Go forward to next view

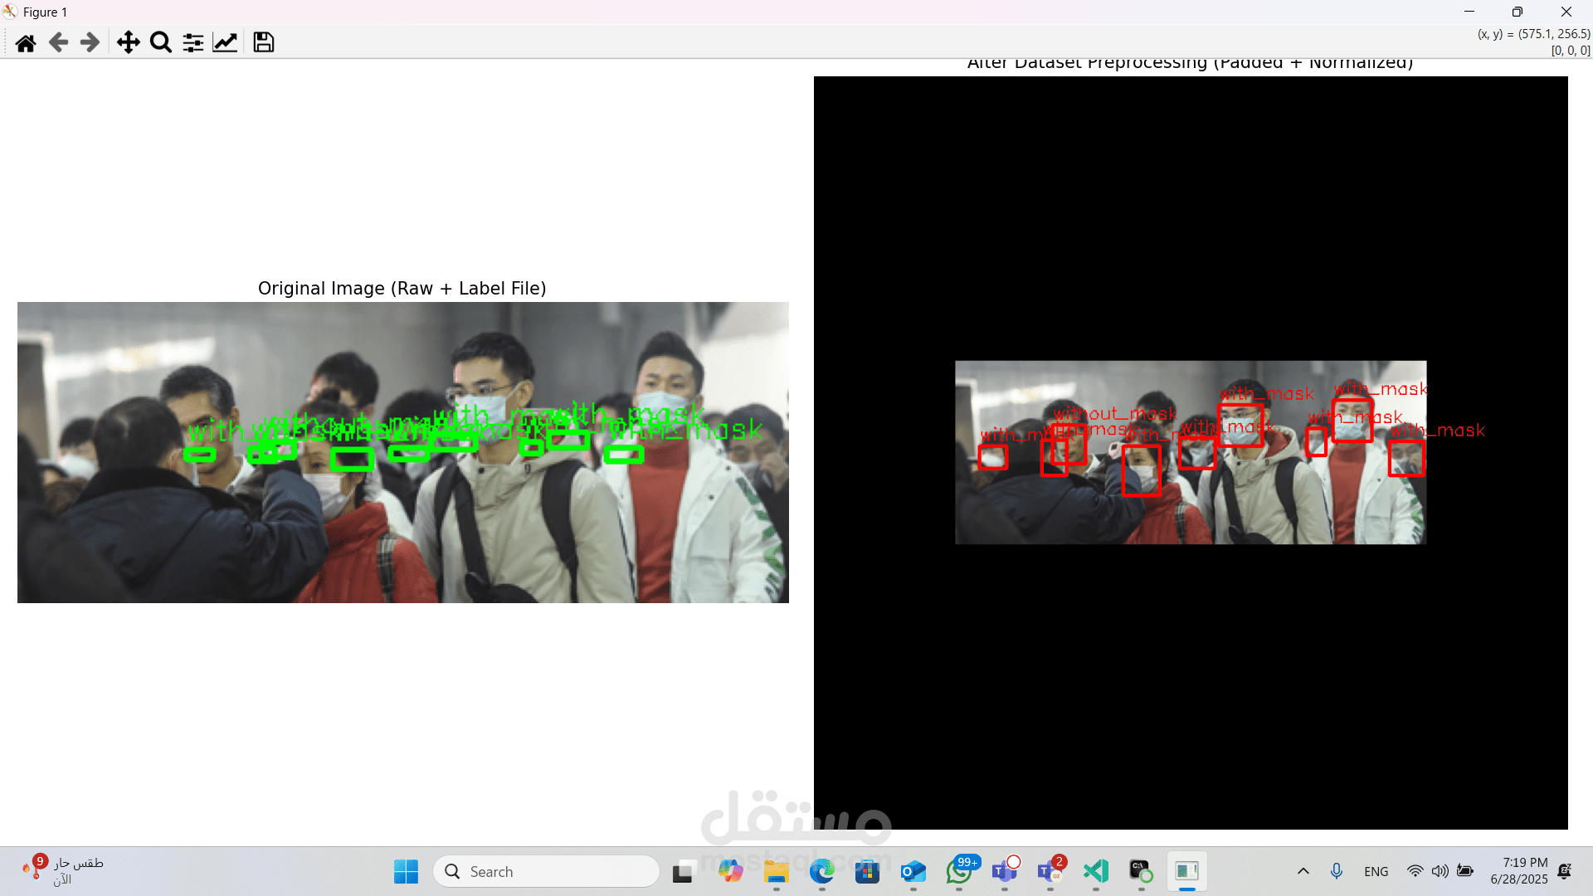point(90,42)
